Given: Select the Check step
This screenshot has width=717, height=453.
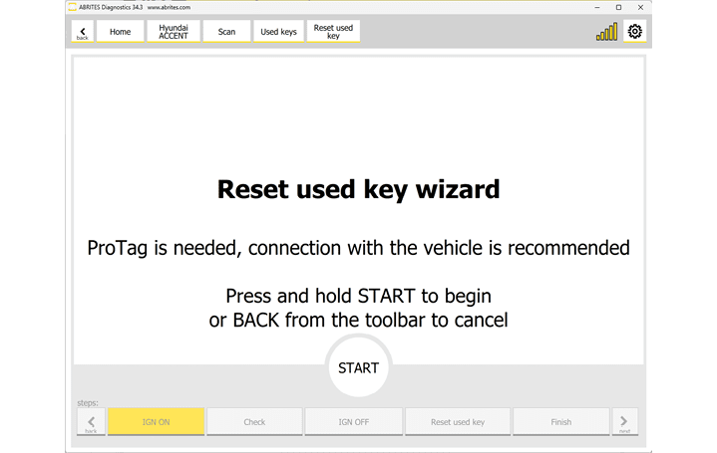Looking at the screenshot, I should pyautogui.click(x=254, y=422).
